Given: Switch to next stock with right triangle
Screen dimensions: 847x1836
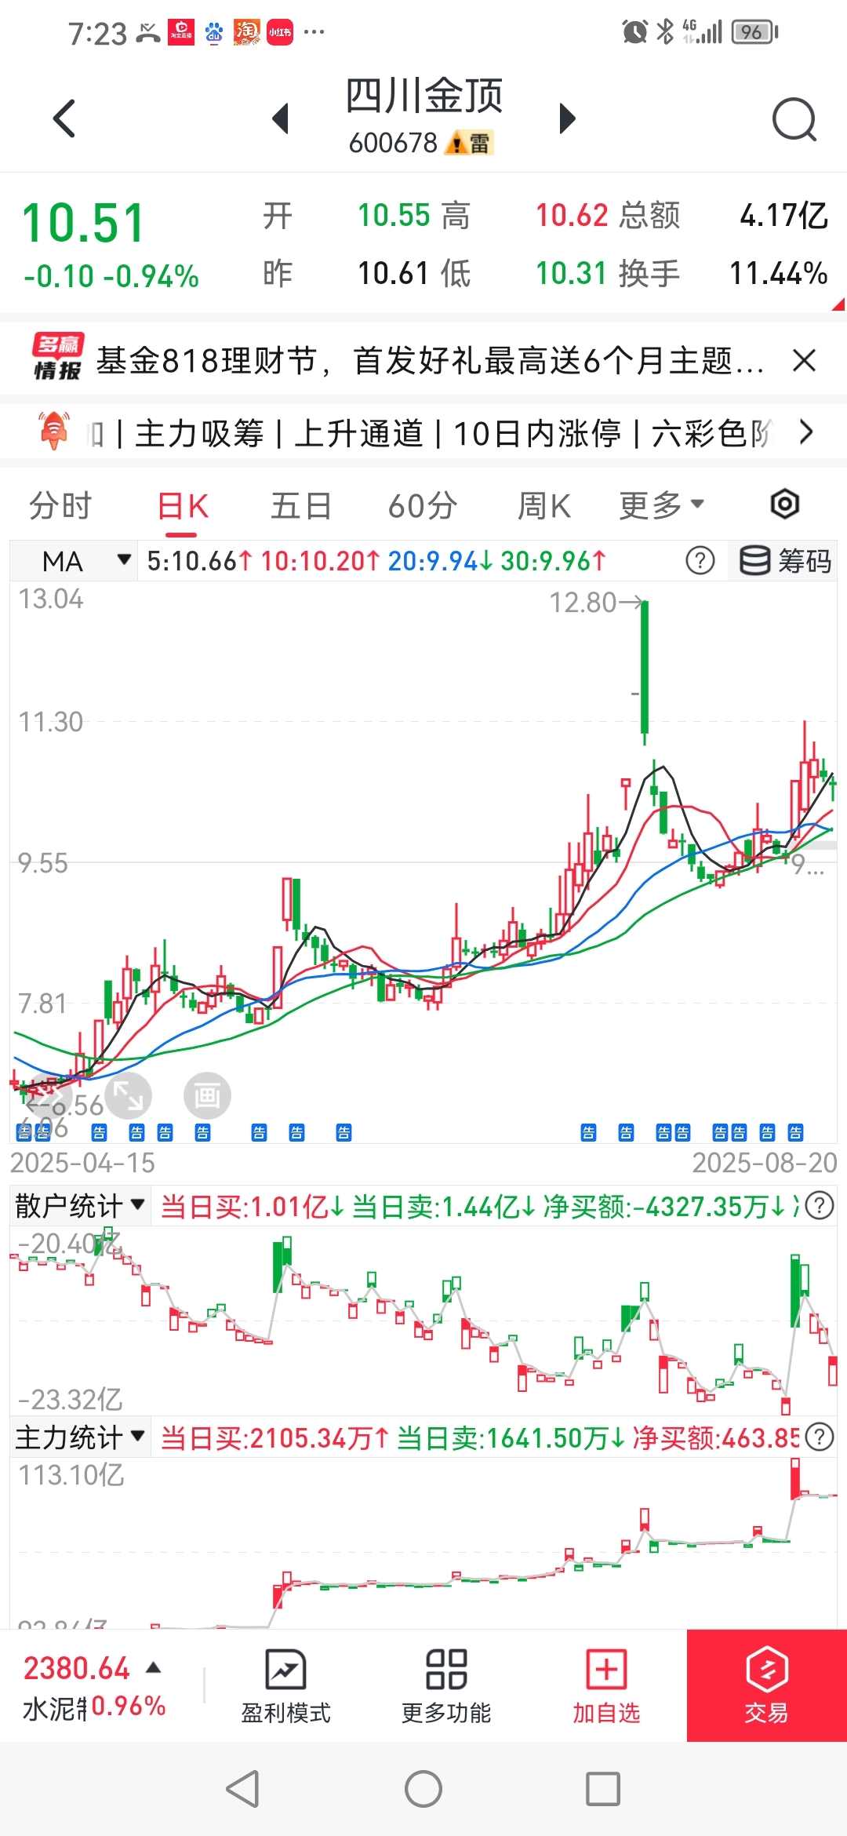Looking at the screenshot, I should tap(567, 118).
